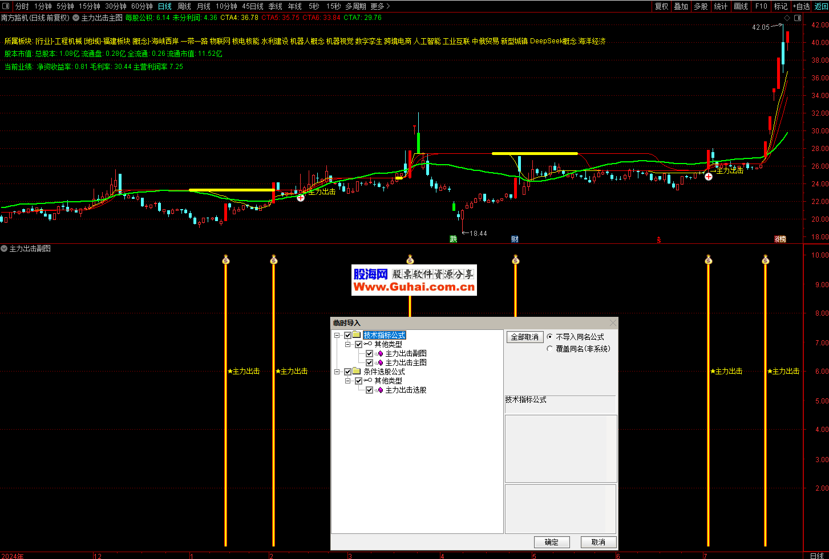Screen dimensions: 829x559
Task: Expand the 更多 periods chevron
Action: point(388,6)
